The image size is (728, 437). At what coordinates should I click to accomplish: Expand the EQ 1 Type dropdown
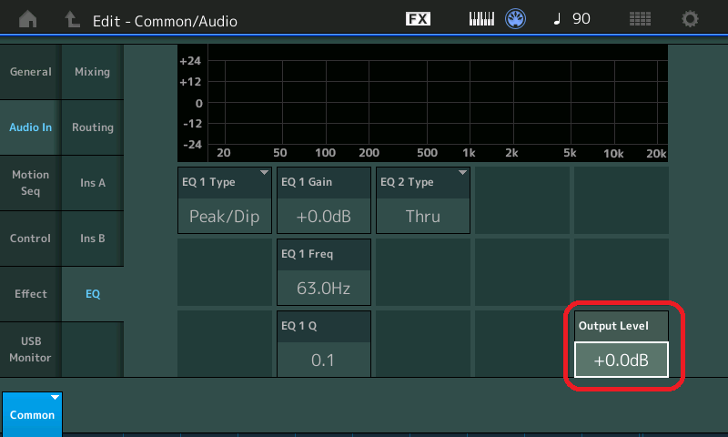(x=225, y=200)
